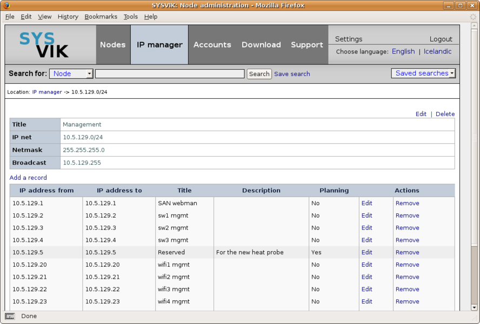Switch language to Icelandic
The image size is (480, 324).
point(437,51)
